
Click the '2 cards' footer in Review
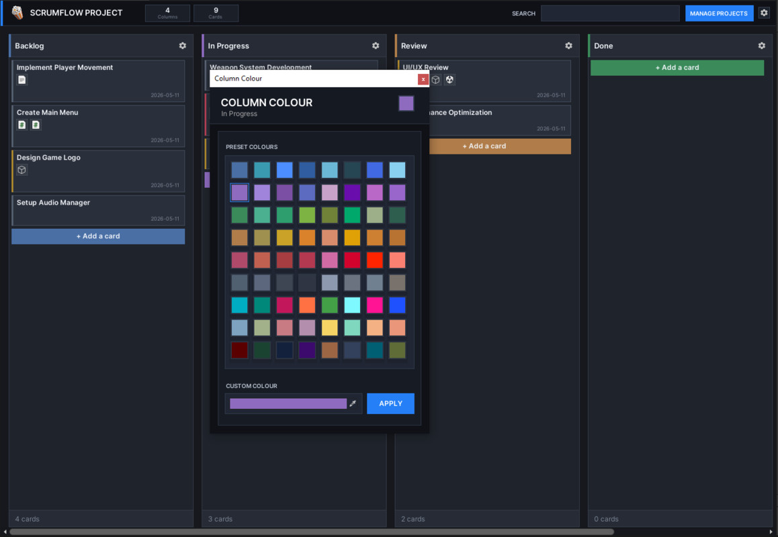(413, 519)
